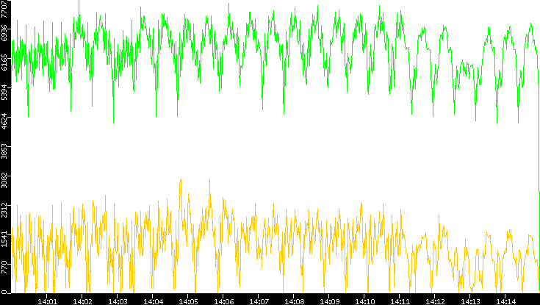Screen dimensions: 540x305
Task: Click the 14:10 time axis label
Action: [x=364, y=301]
